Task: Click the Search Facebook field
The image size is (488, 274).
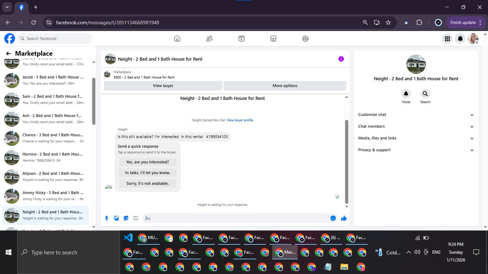Action: pos(55,39)
